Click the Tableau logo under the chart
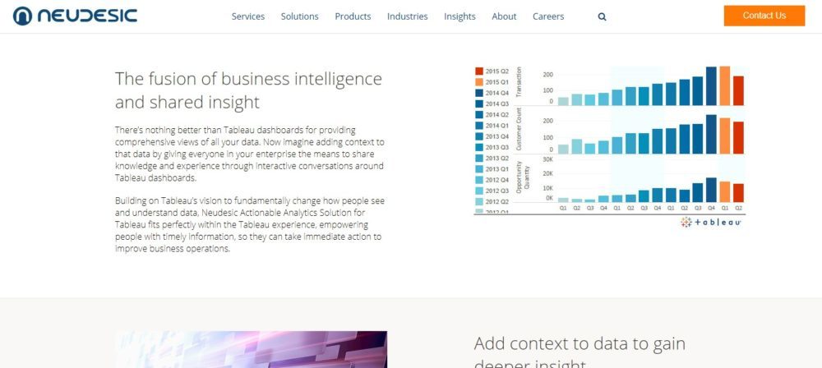Viewport: 822px width, 368px height. pyautogui.click(x=711, y=223)
